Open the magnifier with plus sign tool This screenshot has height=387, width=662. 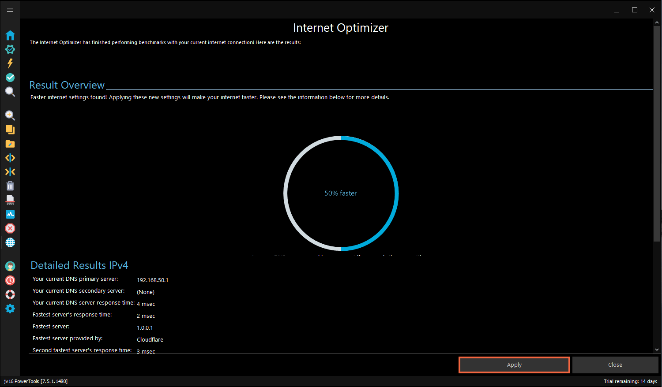10,115
